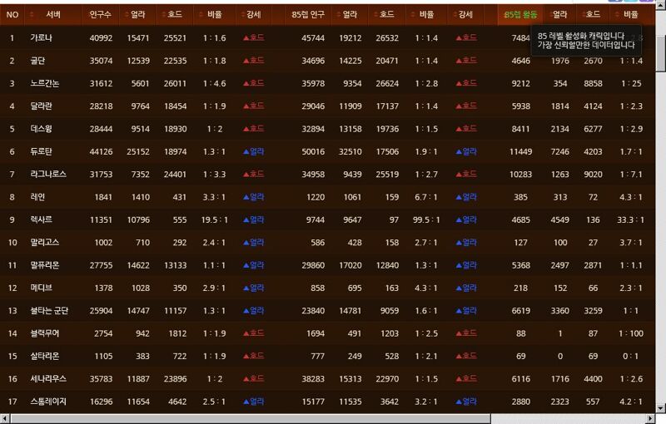
Task: Open 호드 link beside 1 : 1.8 in 굴단 row
Action: coord(254,61)
